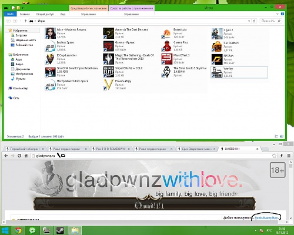Select Сеть in the navigation pane
Viewport: 294px width, 235px height.
[14, 98]
